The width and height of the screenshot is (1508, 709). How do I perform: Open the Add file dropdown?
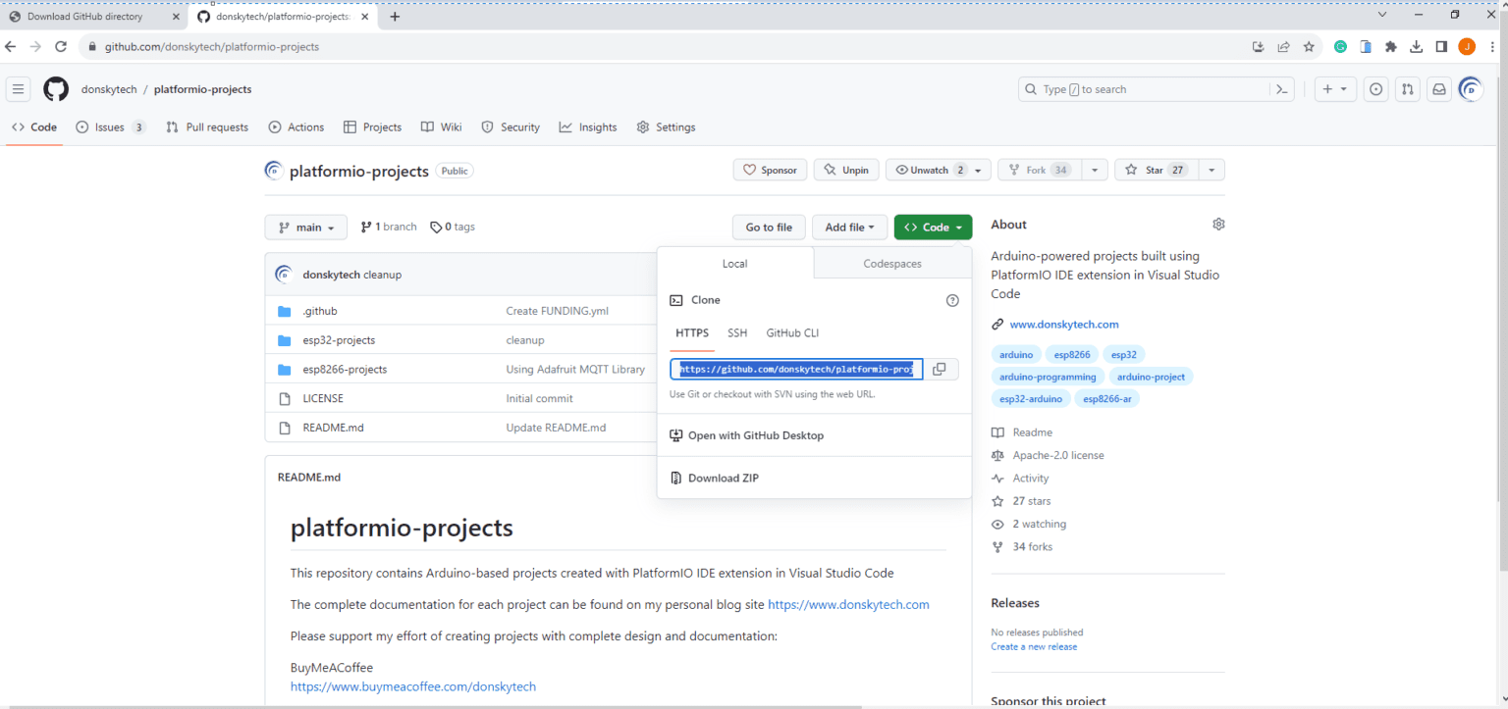pos(849,227)
